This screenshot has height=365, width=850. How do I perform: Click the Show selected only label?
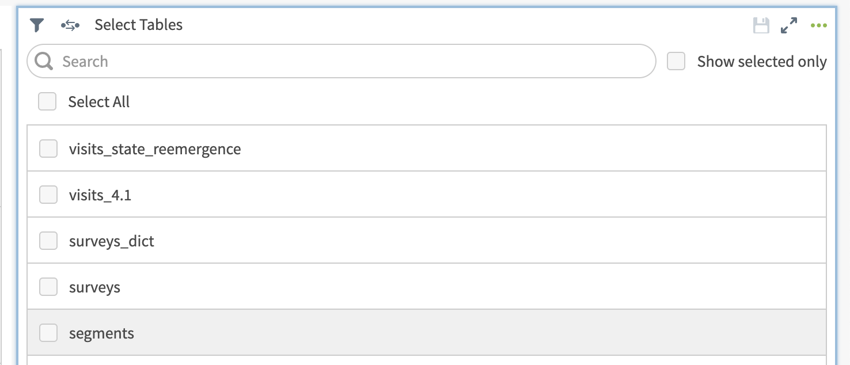pyautogui.click(x=762, y=62)
